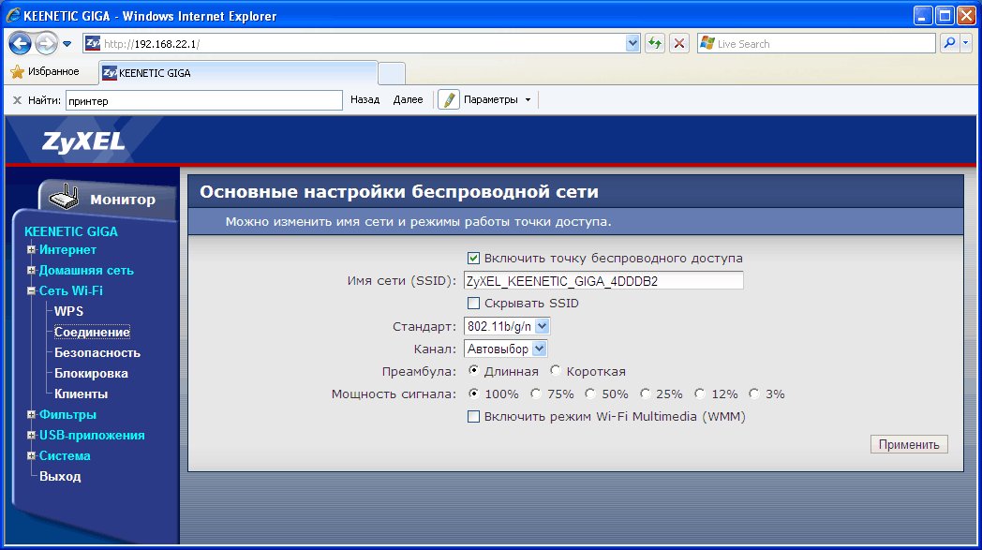Open a new blank tab

click(392, 73)
